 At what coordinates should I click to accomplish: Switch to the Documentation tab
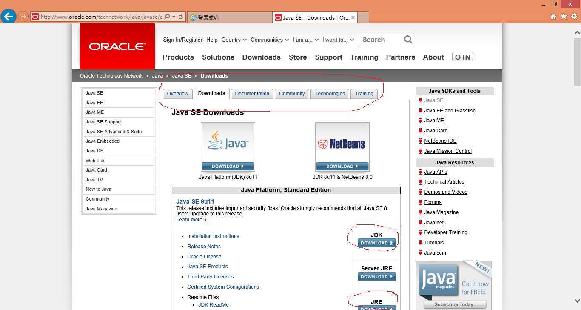[252, 94]
